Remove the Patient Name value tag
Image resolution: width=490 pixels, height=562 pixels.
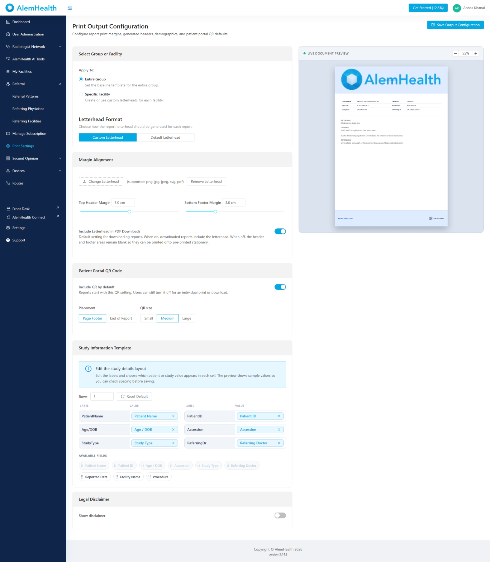click(x=173, y=416)
